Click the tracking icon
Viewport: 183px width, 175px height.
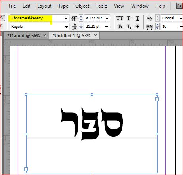(149, 27)
